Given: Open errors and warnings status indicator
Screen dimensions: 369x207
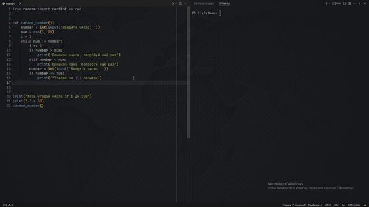Looking at the screenshot, I should [7, 205].
